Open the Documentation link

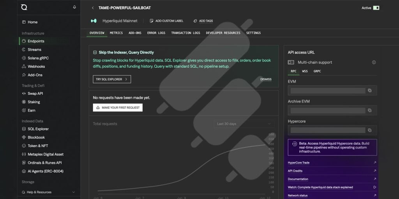pos(298,179)
